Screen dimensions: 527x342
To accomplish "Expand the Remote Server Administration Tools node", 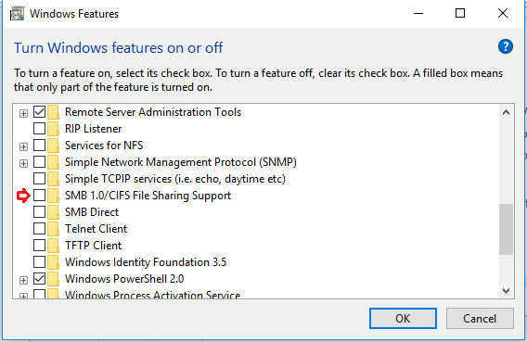I will tap(23, 113).
